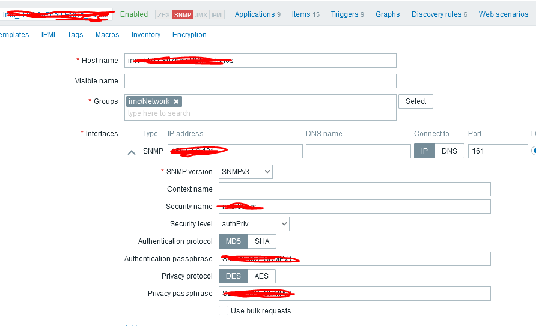Click the Select groups button
Screen dimensions: 536x326
(416, 101)
